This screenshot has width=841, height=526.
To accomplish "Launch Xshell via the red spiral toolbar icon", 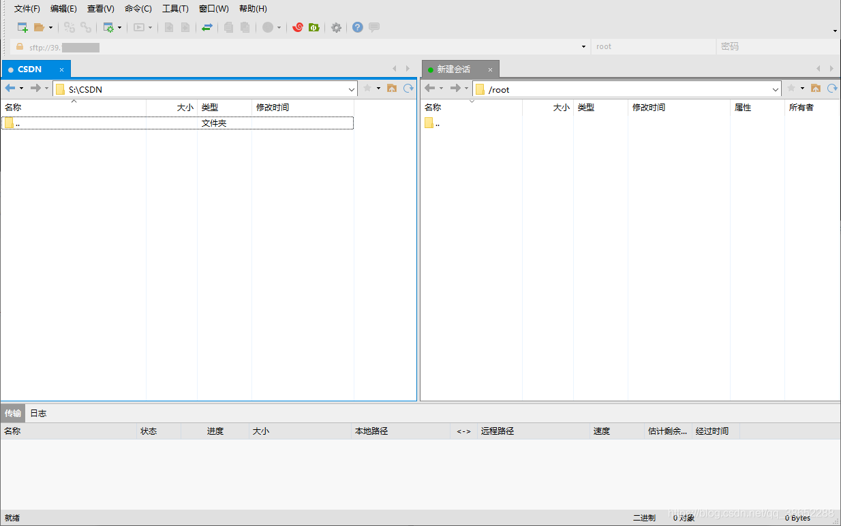I will [297, 27].
